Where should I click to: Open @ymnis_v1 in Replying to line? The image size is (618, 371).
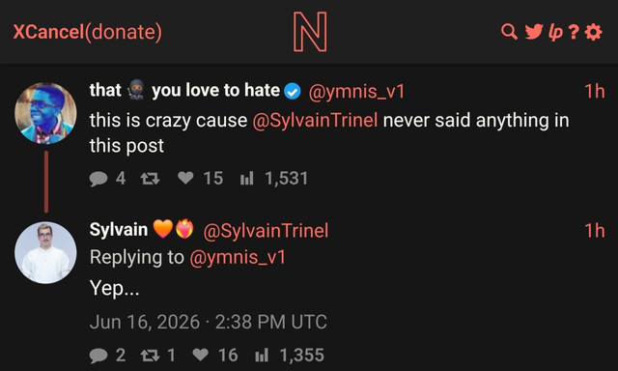[x=238, y=258]
